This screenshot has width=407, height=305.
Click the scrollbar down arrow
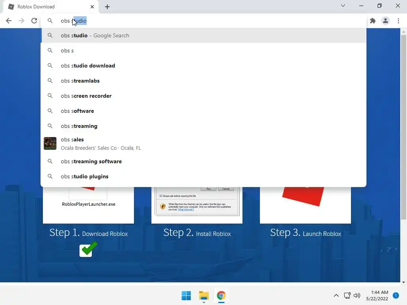pyautogui.click(x=403, y=282)
